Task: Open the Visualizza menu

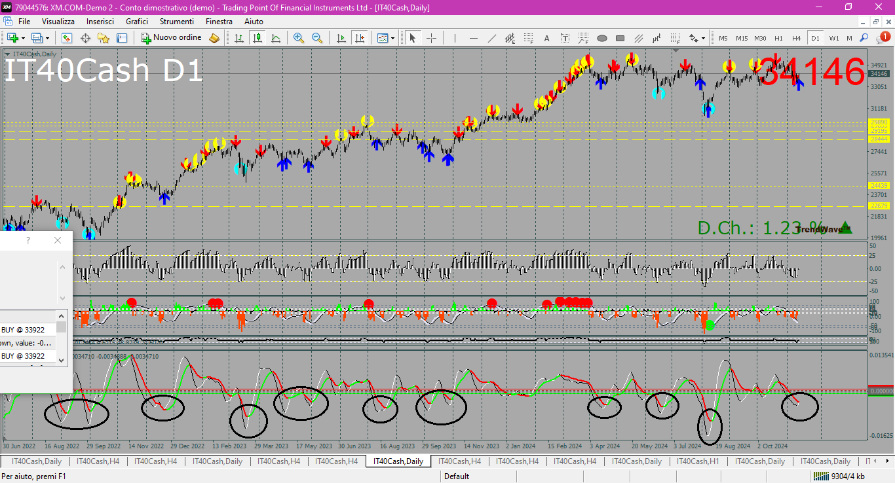Action: [x=58, y=22]
